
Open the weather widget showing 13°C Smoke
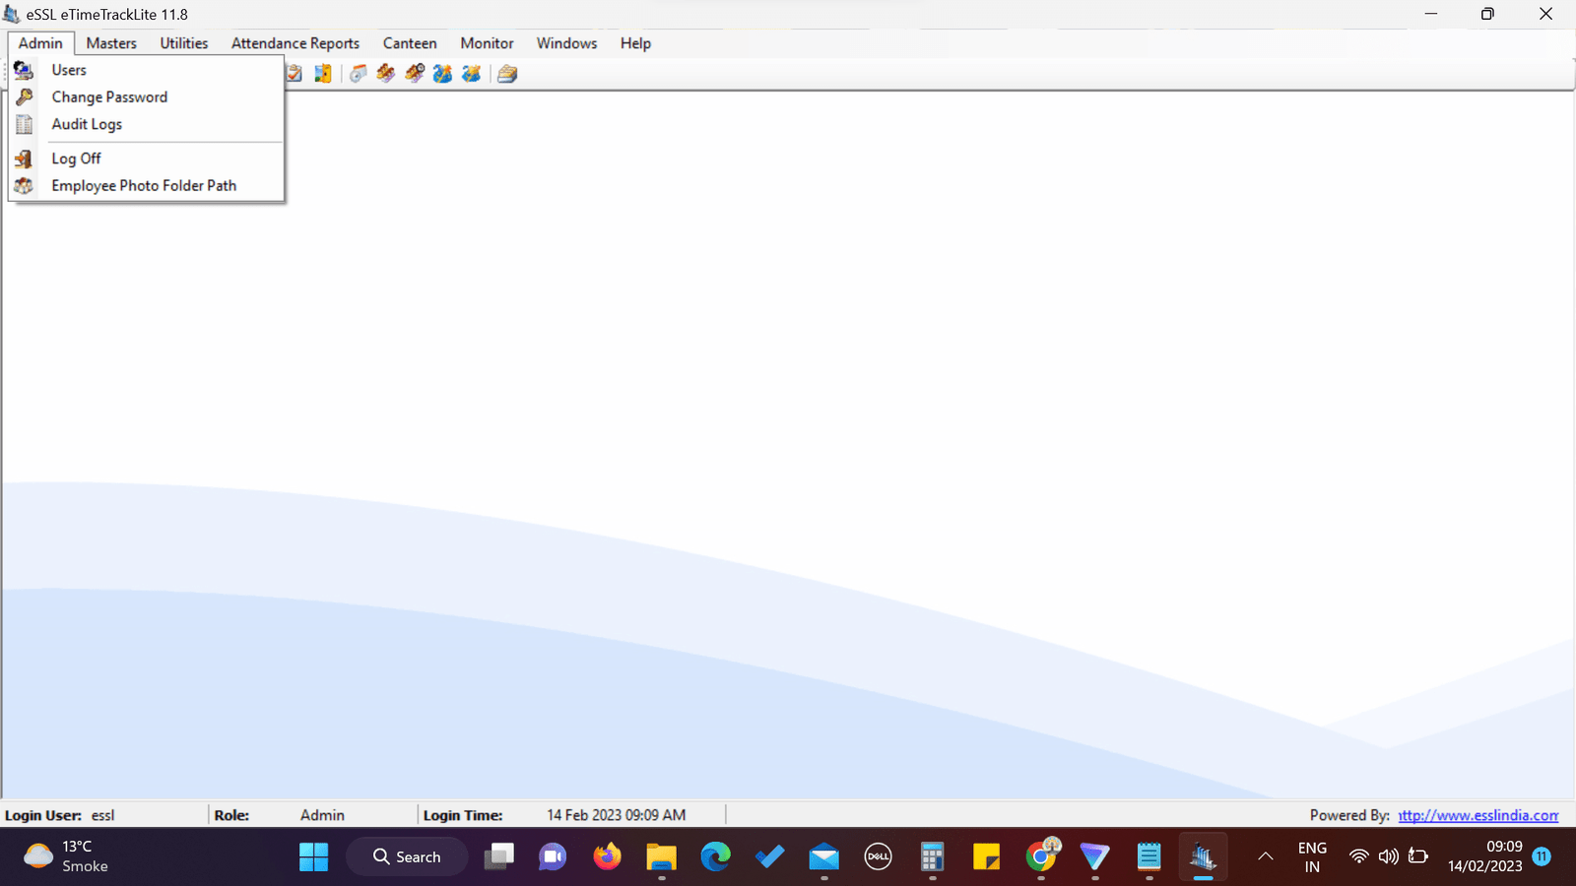pos(65,856)
